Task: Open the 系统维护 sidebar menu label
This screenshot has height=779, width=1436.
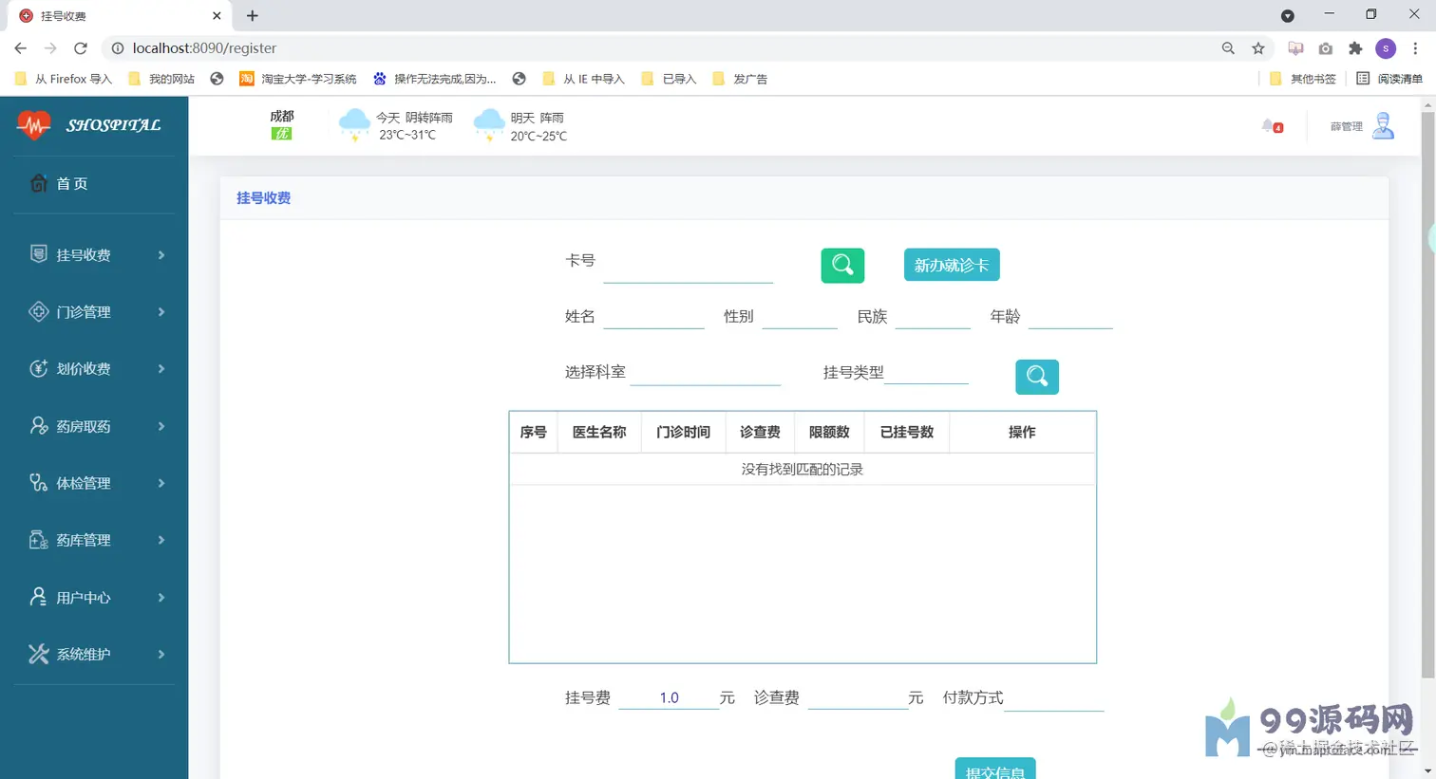Action: [x=84, y=655]
